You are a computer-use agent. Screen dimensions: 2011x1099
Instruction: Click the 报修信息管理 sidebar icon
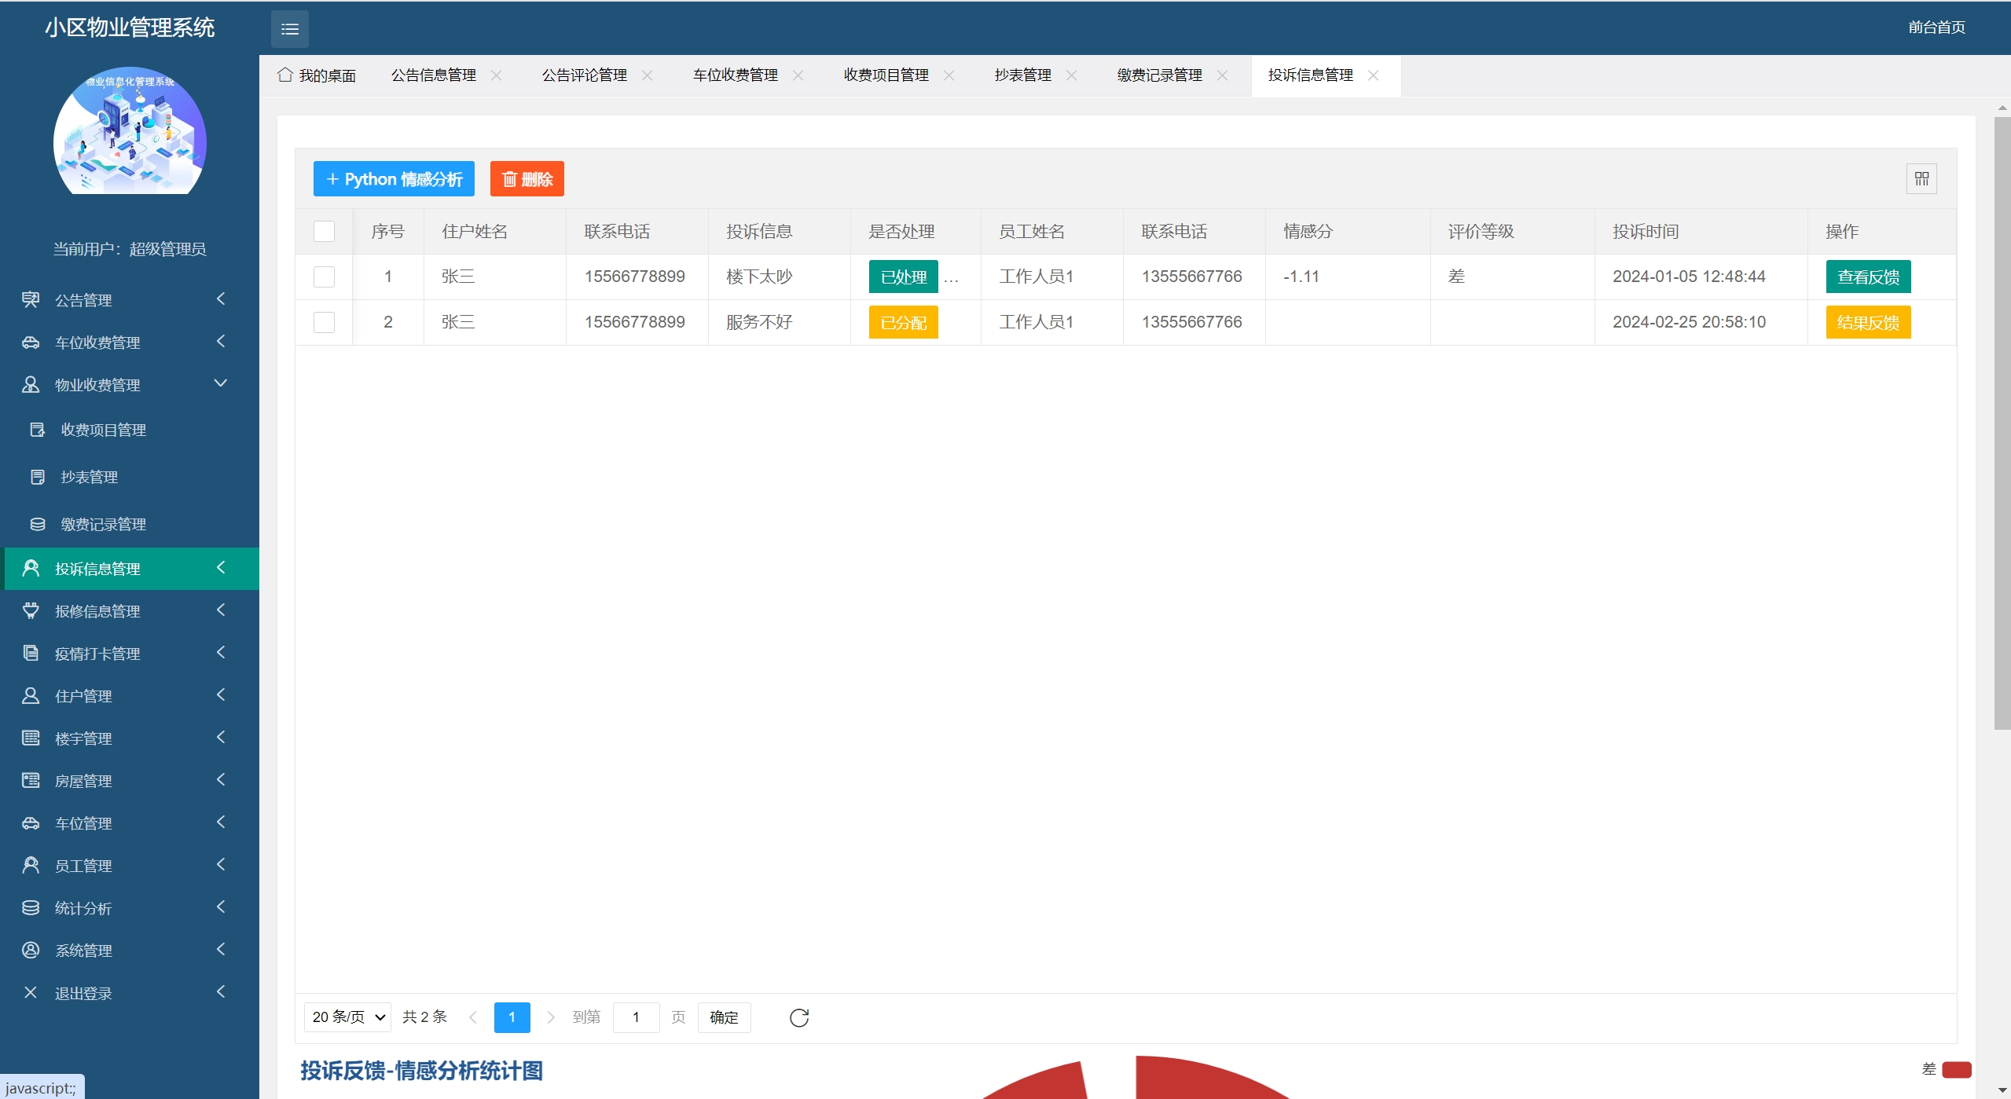pos(31,610)
